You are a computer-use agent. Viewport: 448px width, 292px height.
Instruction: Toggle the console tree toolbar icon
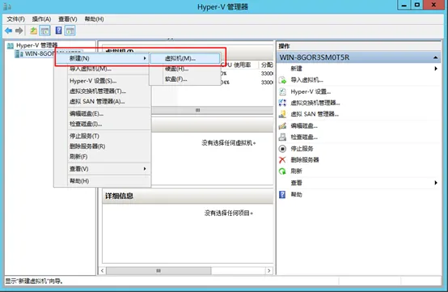44,31
